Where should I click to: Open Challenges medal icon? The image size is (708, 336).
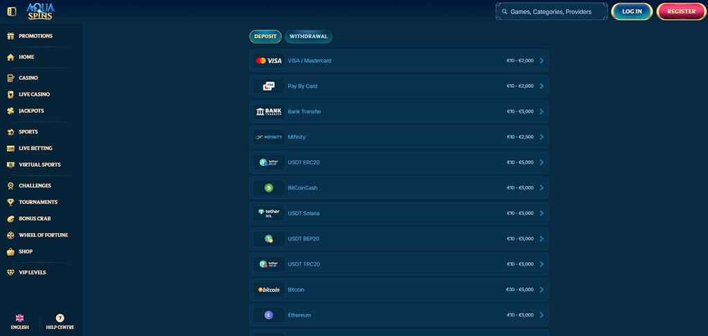(11, 185)
